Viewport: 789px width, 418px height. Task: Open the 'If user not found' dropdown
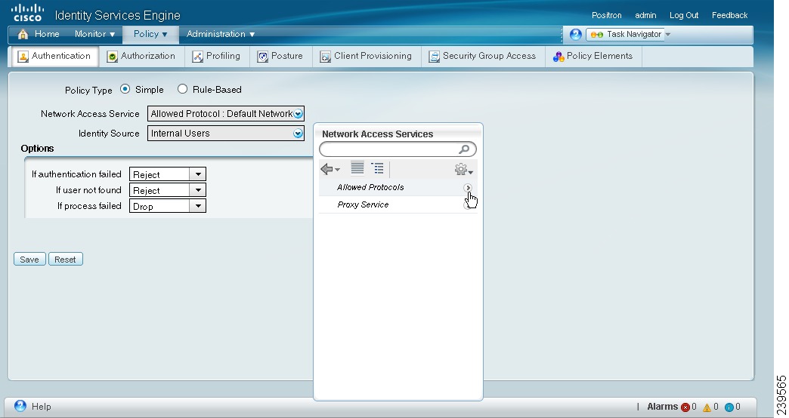198,190
